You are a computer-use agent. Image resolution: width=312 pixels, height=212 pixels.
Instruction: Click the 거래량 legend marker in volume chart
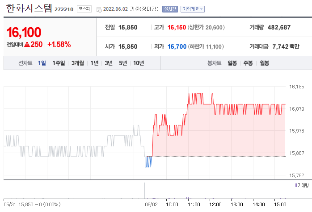[296, 185]
